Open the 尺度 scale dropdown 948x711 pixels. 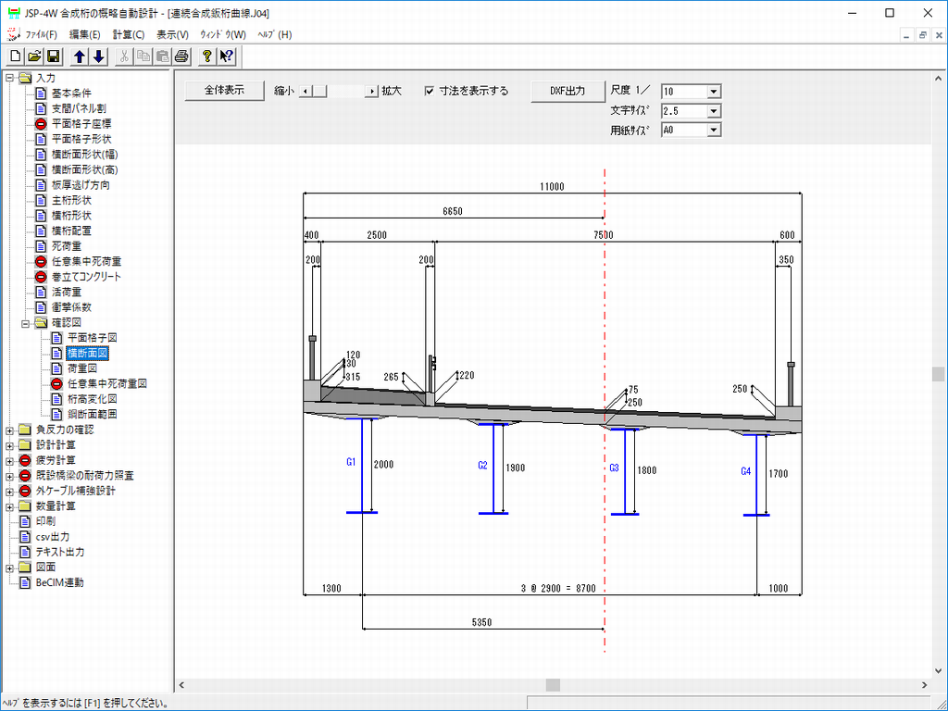click(x=713, y=92)
